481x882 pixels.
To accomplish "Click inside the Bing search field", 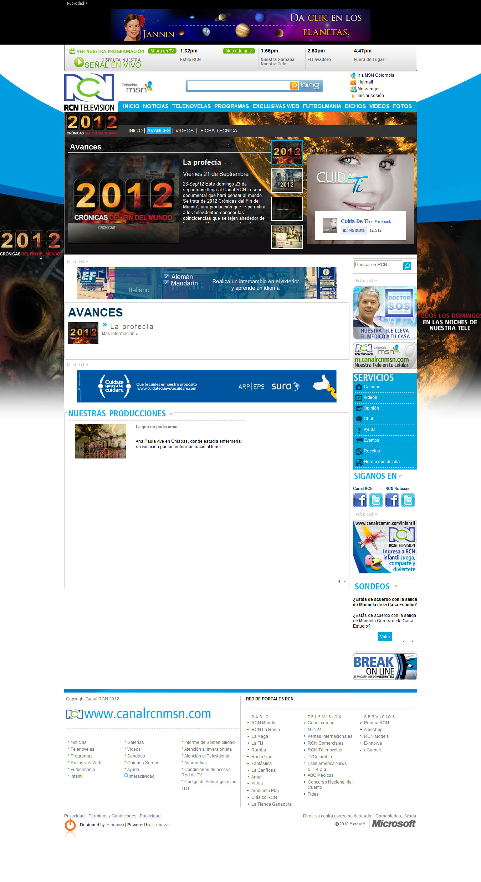I will point(239,86).
